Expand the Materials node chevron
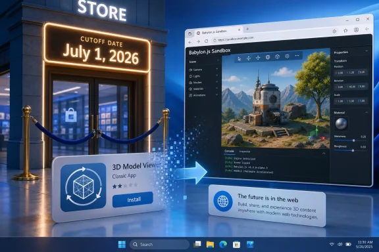The height and width of the screenshot is (252, 379). click(217, 88)
